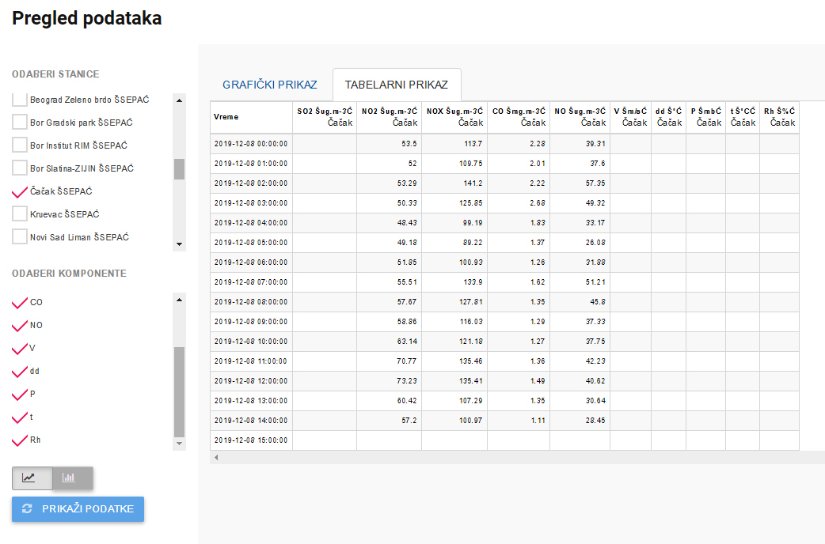Uncheck the Čačak station

pos(20,191)
